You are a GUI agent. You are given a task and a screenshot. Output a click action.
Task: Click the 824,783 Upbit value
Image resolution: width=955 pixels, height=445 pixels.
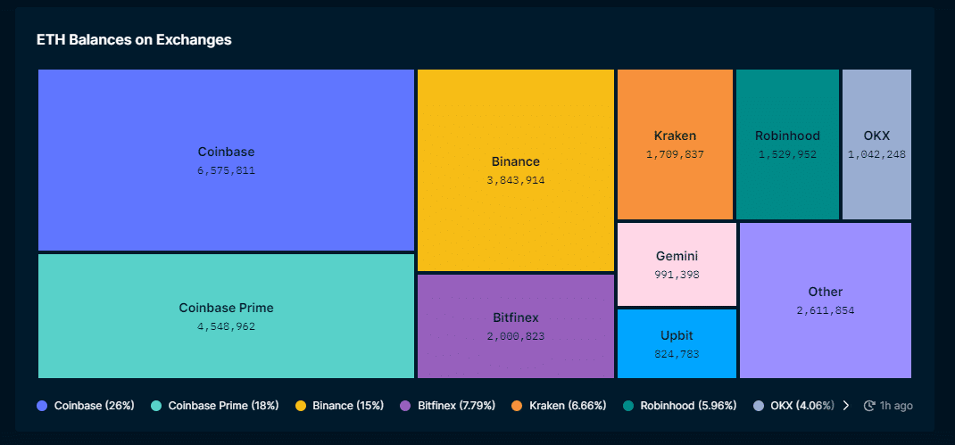[677, 354]
